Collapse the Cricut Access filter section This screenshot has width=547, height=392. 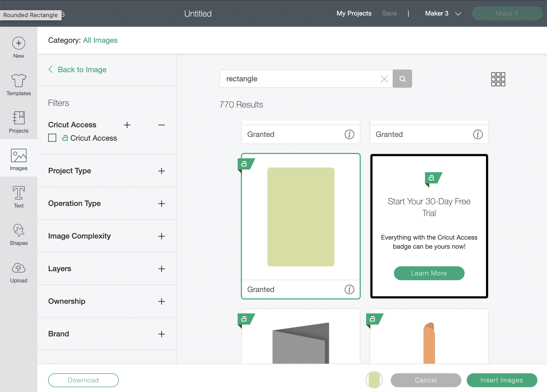161,125
